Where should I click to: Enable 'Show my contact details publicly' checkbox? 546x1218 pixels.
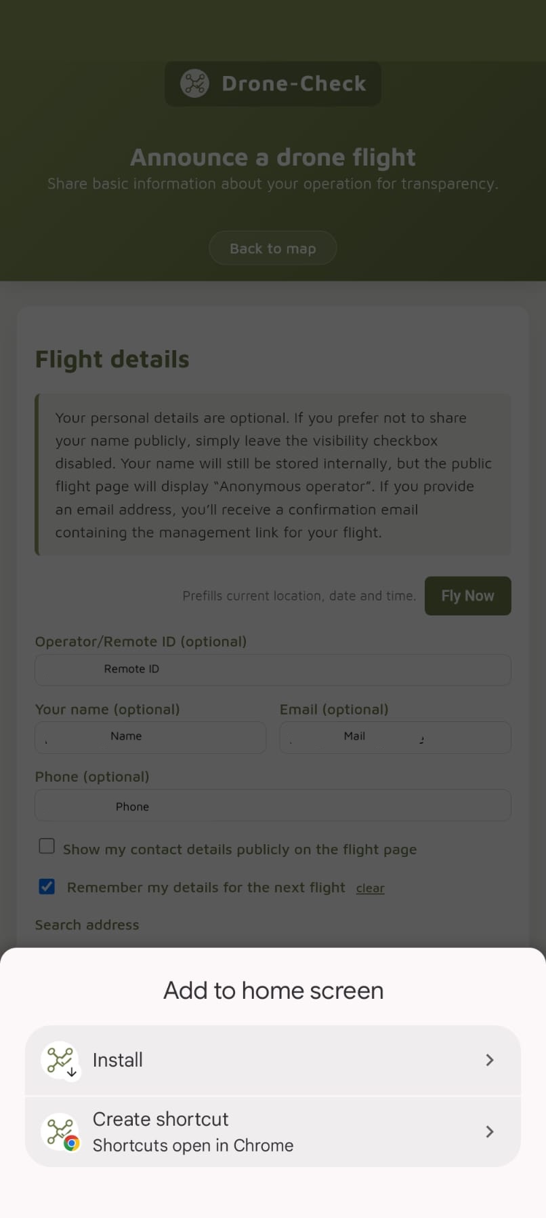point(46,846)
